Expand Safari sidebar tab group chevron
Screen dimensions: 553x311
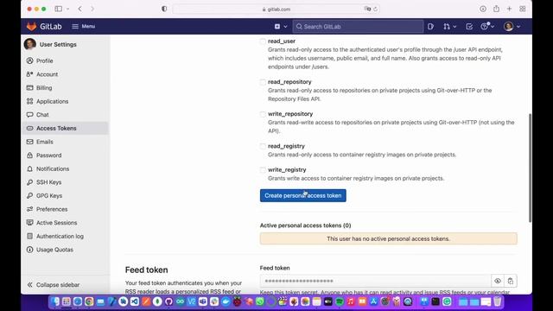point(67,9)
